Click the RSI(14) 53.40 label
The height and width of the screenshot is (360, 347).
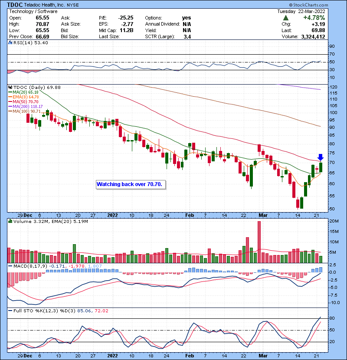30,43
